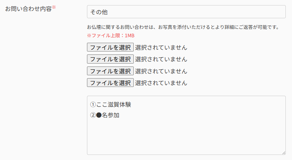
Task: Click the fourth 選択されていません file status text
Action: click(x=161, y=83)
